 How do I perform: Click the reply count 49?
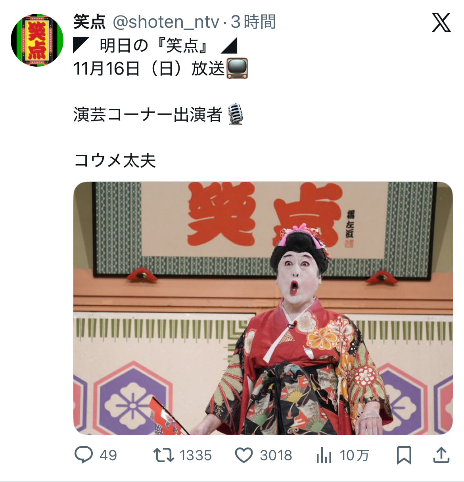point(108,455)
